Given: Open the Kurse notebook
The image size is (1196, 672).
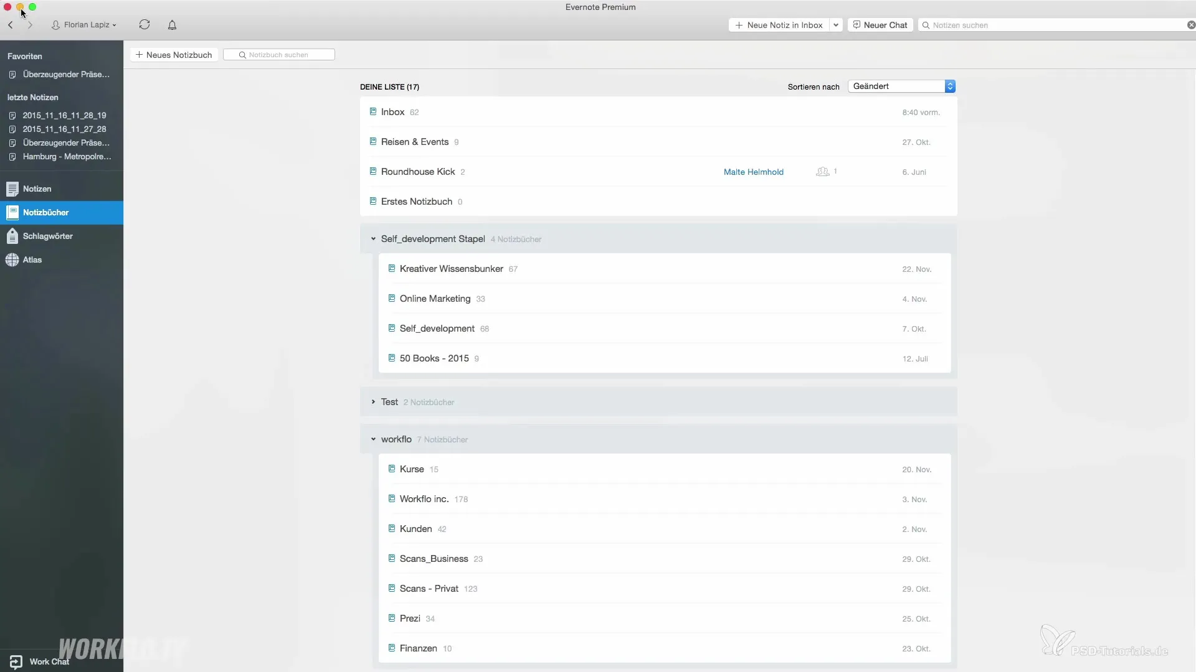Looking at the screenshot, I should [665, 469].
